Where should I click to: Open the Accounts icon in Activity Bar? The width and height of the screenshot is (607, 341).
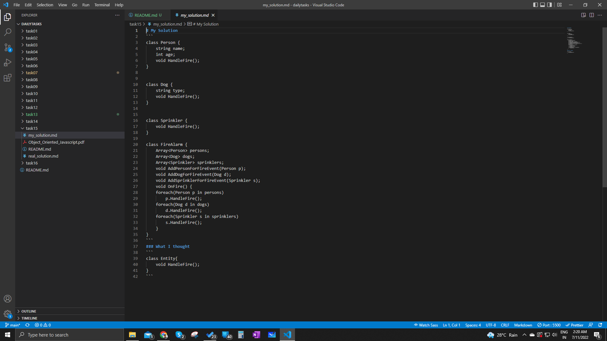point(8,298)
